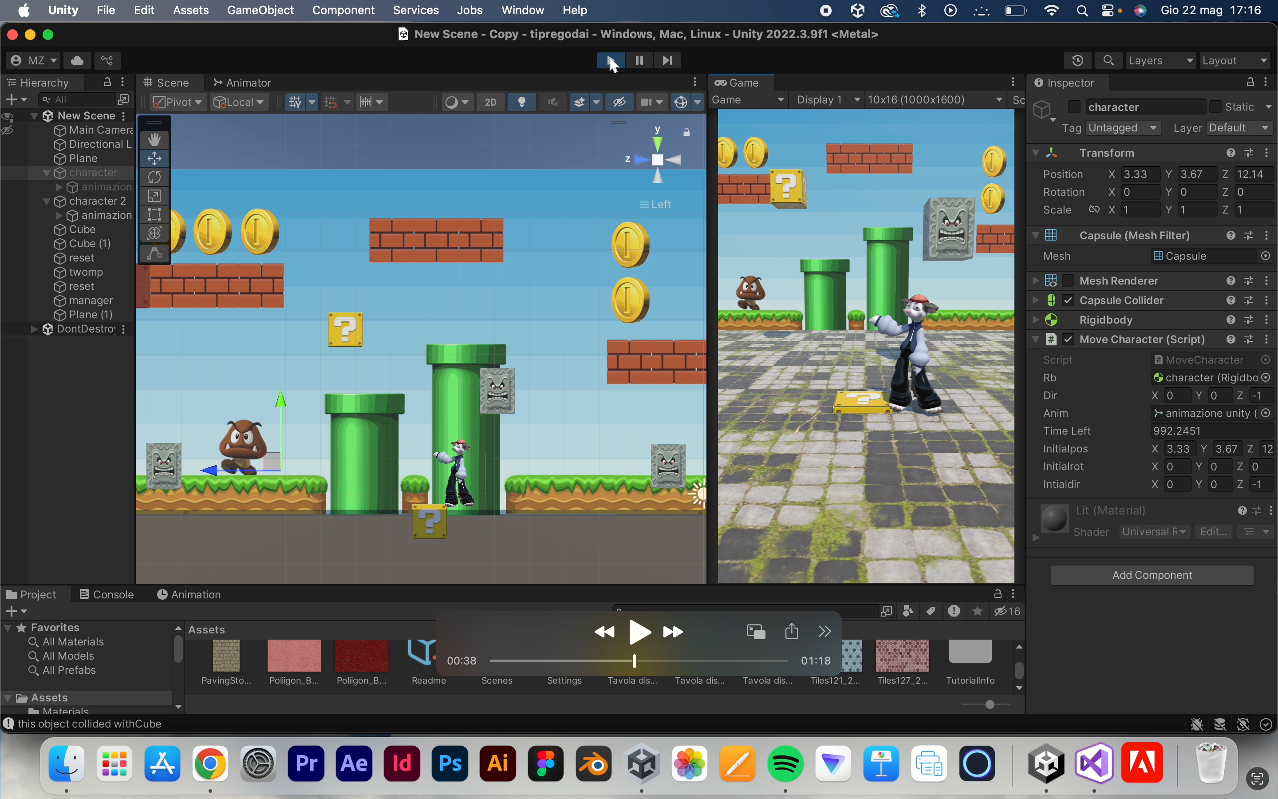Open the Pivot handle position dropdown
The height and width of the screenshot is (799, 1278).
178,102
